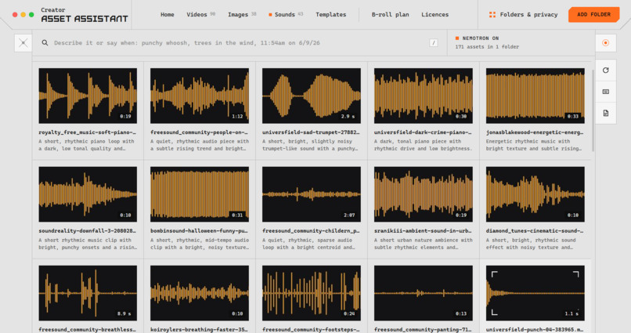631x333 pixels.
Task: Click '171 assets in 1 folder' status text
Action: point(487,47)
